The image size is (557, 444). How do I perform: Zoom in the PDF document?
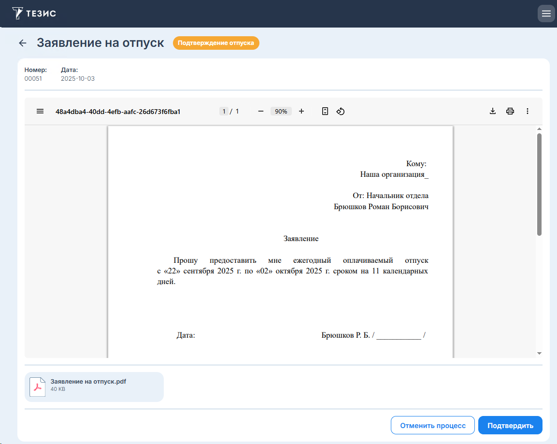click(301, 111)
